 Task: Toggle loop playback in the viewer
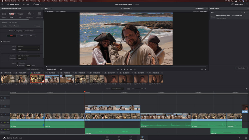click(x=134, y=69)
